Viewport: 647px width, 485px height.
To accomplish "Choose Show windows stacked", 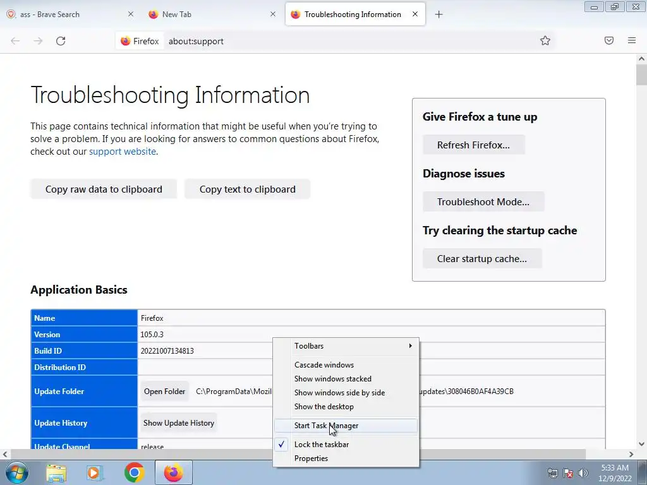I will 346,379.
